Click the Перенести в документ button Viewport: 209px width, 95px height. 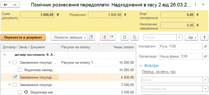click(x=23, y=37)
